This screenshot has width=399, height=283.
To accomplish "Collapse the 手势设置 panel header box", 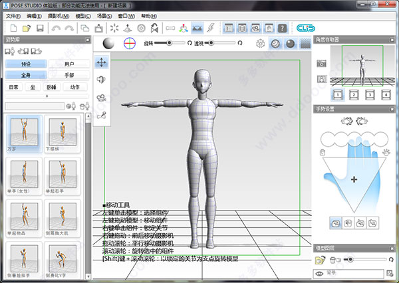I will coord(392,110).
